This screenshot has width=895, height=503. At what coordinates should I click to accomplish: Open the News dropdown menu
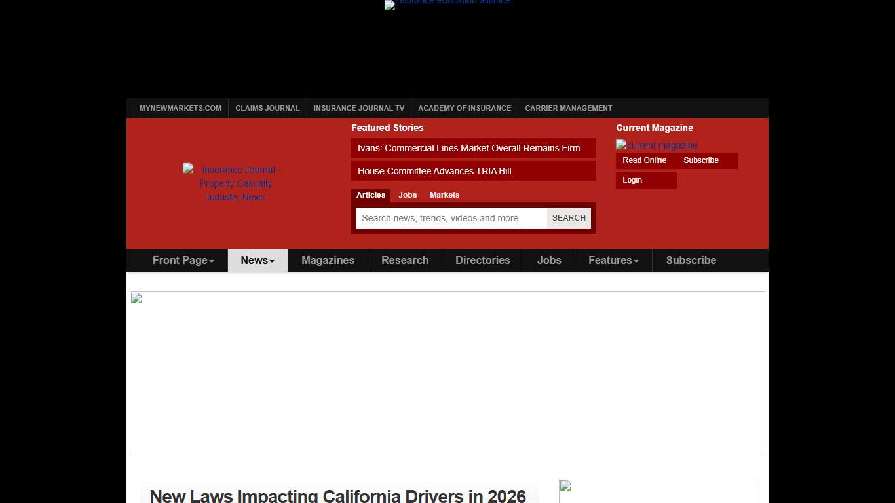click(257, 260)
